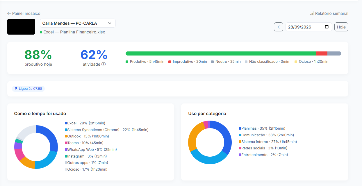Click the Comunicação · 33% legend entry
Image resolution: width=362 pixels, height=186 pixels.
point(266,135)
